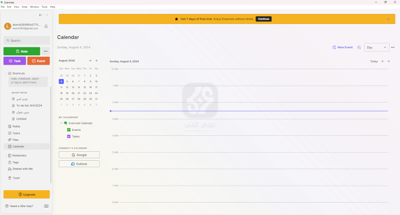Screen dimensions: 400x215
Task: Create a new Task
Action: (x=15, y=61)
